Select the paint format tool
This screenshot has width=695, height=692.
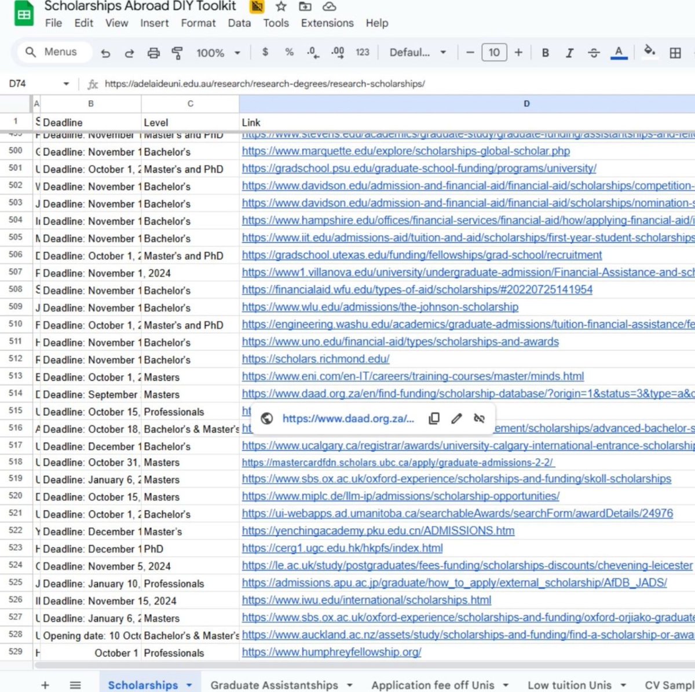point(177,53)
